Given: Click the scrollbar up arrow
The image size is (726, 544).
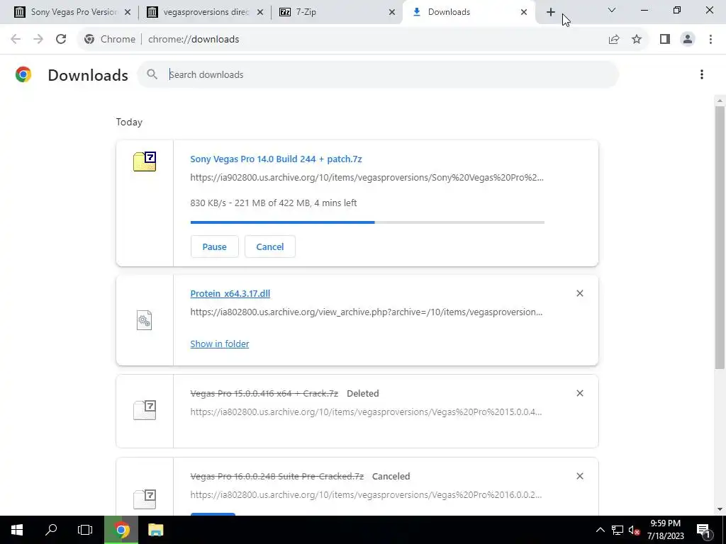Looking at the screenshot, I should (720, 101).
